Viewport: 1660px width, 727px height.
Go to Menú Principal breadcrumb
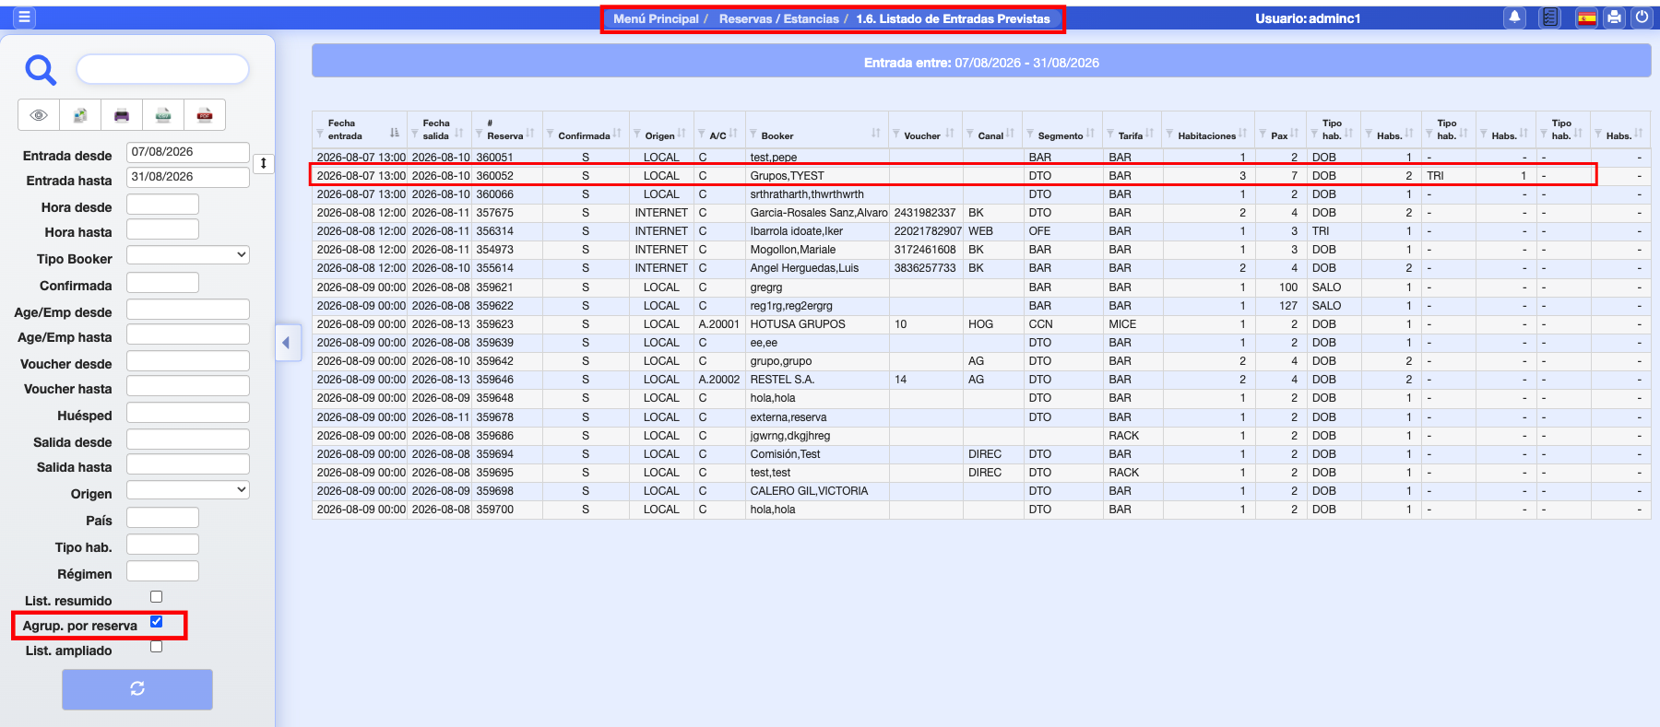[656, 18]
